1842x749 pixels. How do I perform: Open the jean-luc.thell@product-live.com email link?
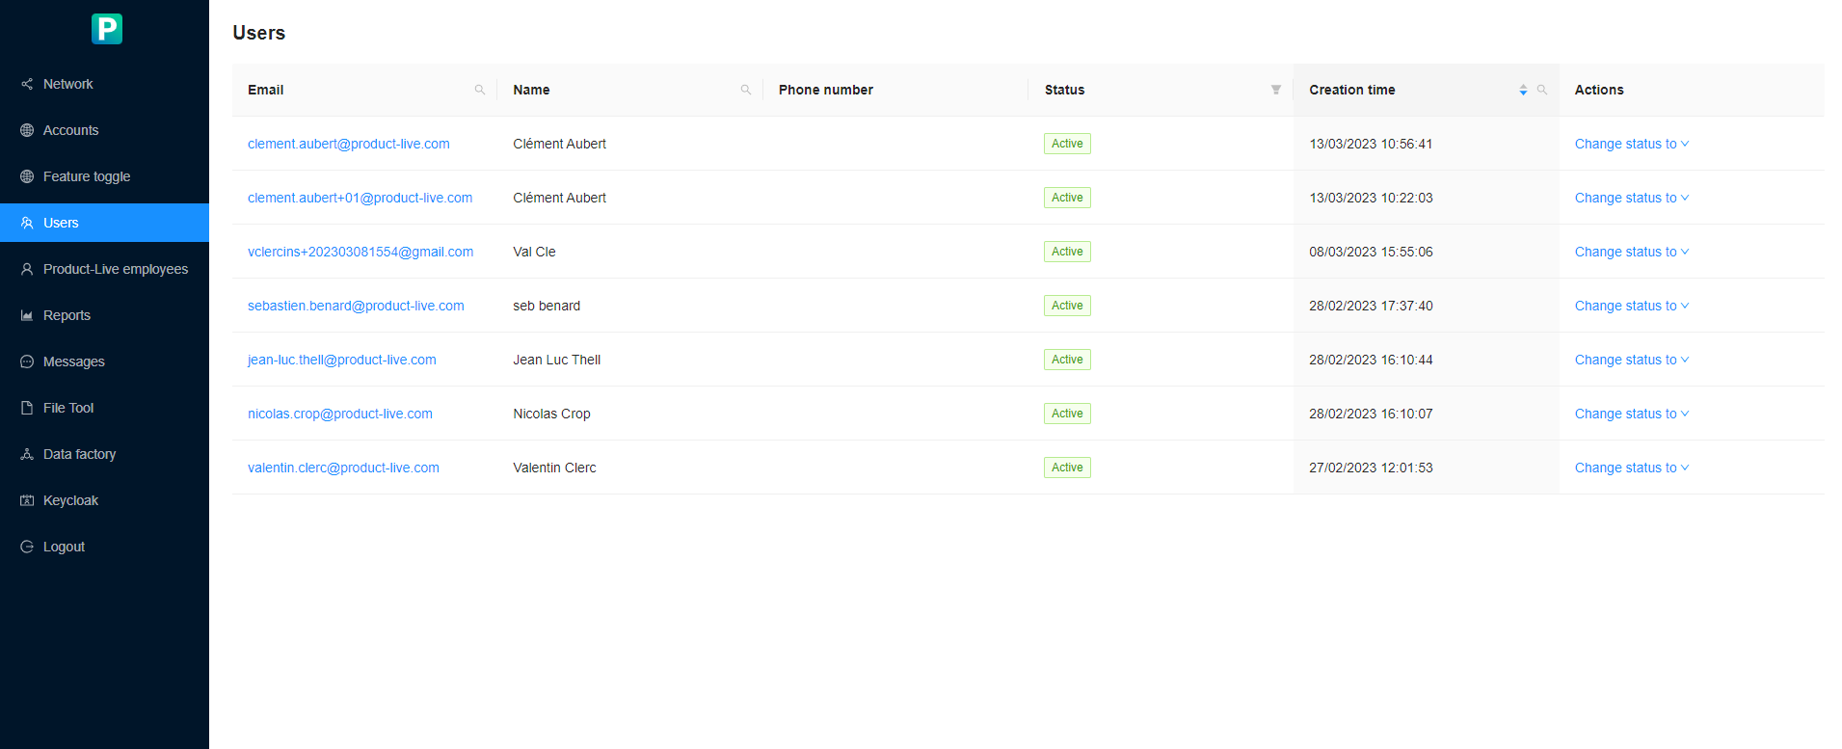point(341,360)
